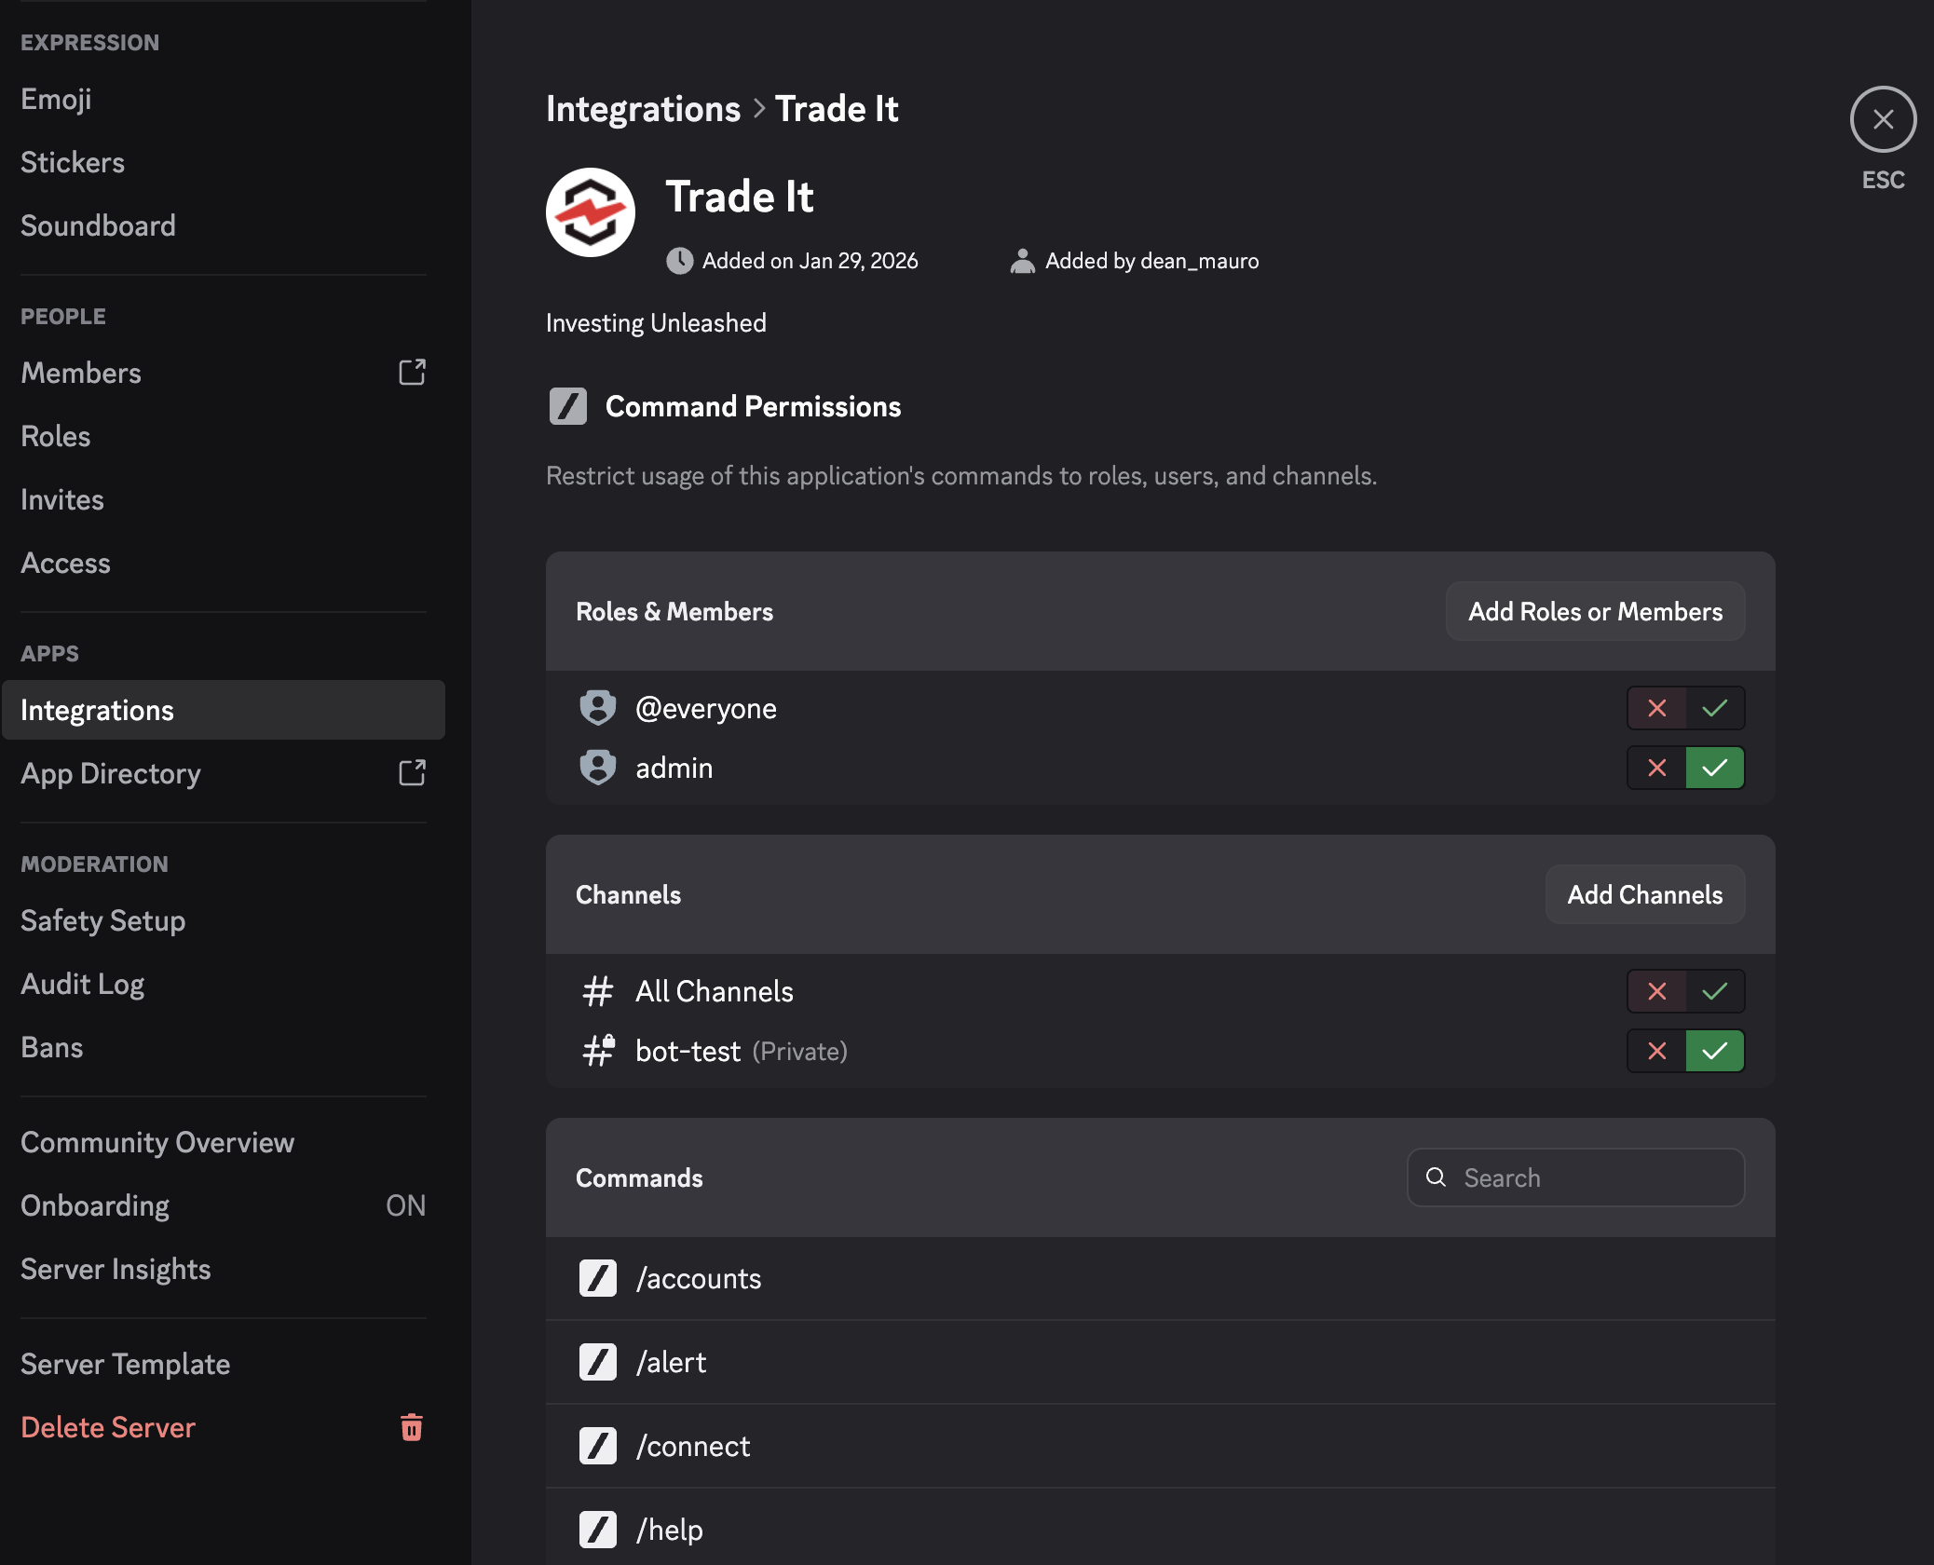The width and height of the screenshot is (1934, 1565).
Task: Open Server Insights
Action: click(x=224, y=1269)
